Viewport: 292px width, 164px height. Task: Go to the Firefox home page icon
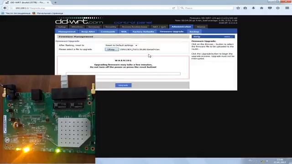coord(261,8)
